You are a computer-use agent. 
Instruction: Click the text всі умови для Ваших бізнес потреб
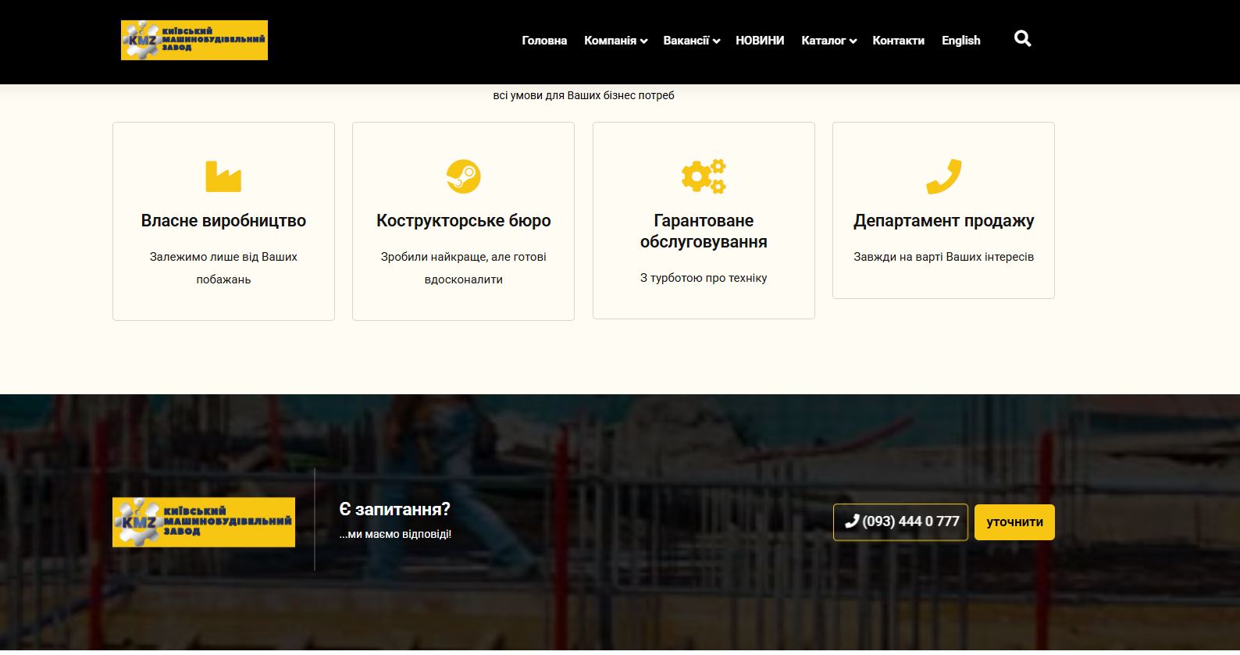583,95
